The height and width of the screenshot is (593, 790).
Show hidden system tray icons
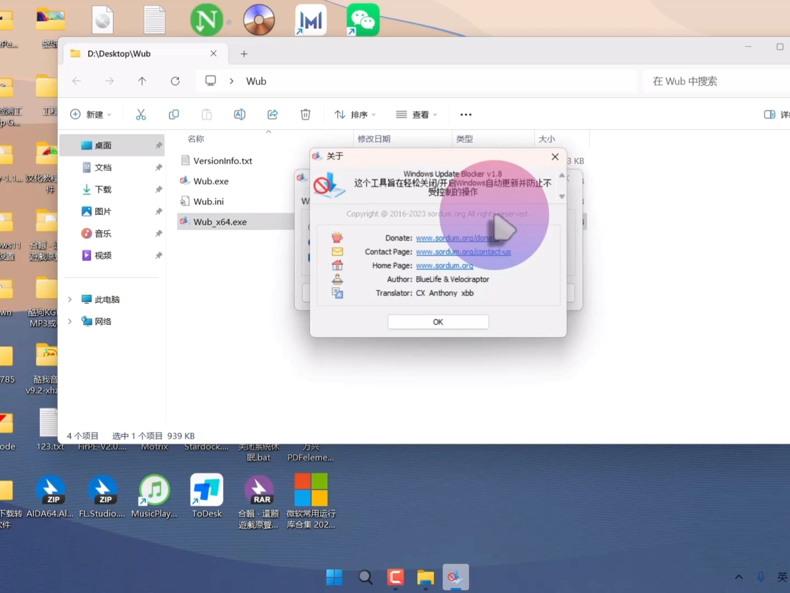pos(739,577)
